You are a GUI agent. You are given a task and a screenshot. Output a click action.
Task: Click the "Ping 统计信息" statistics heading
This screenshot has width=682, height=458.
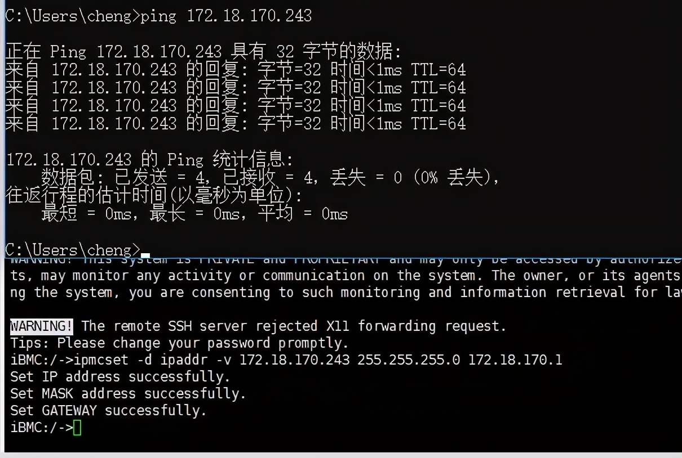[x=149, y=160]
